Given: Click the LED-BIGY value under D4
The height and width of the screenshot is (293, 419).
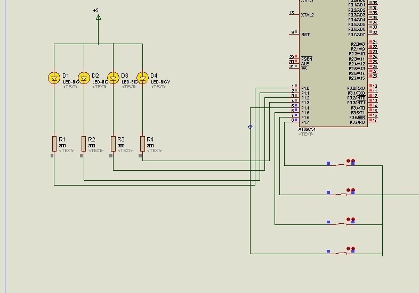Looking at the screenshot, I should 160,82.
